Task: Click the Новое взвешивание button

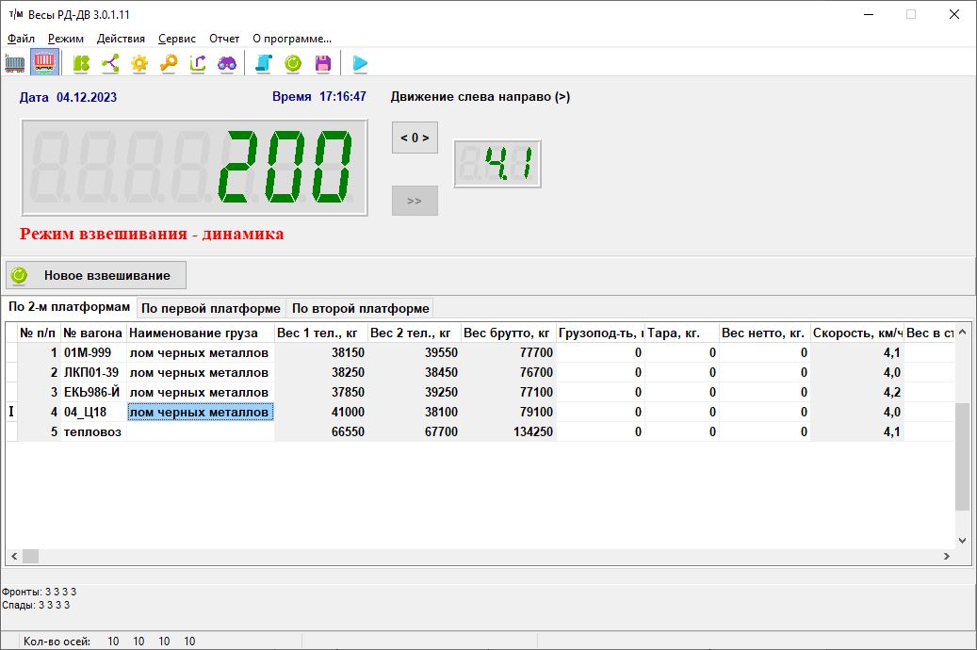Action: click(x=96, y=275)
